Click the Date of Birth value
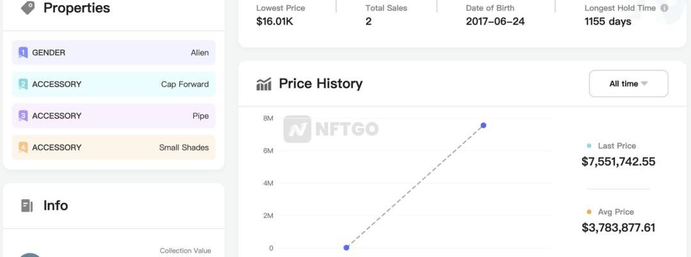This screenshot has width=691, height=257. 496,21
